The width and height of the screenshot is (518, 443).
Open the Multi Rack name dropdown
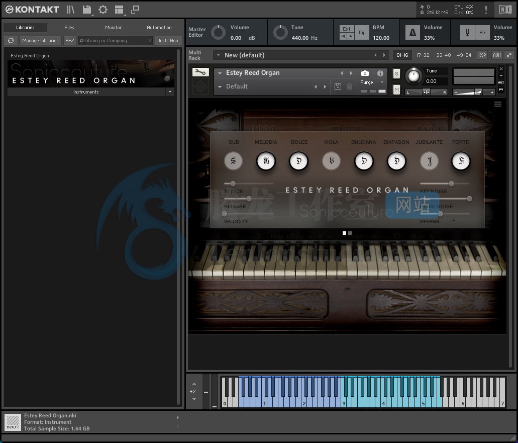point(219,55)
